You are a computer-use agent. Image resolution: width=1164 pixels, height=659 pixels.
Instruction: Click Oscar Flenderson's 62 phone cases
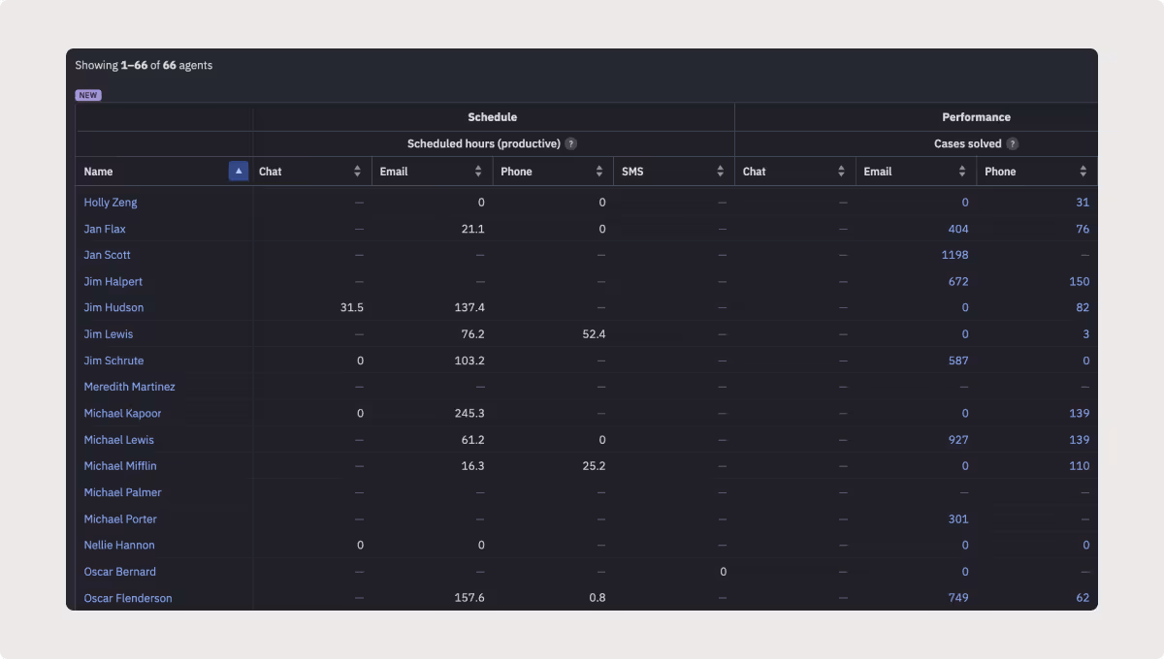click(1083, 598)
